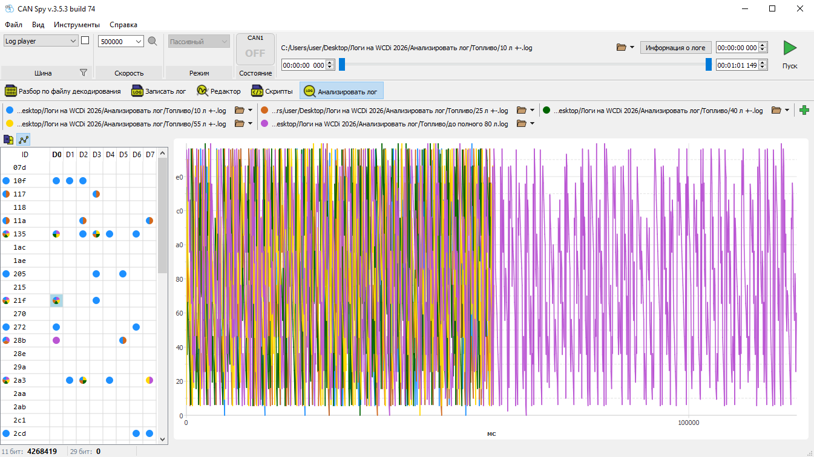Click the green plus add log icon
This screenshot has height=457, width=814.
(804, 110)
